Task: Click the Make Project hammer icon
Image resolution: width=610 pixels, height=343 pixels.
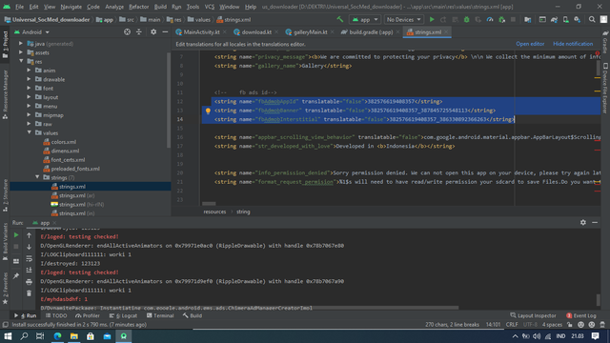Action: (340, 19)
